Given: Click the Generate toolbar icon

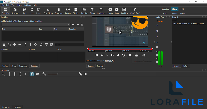Looking at the screenshot, I should tap(15, 11).
